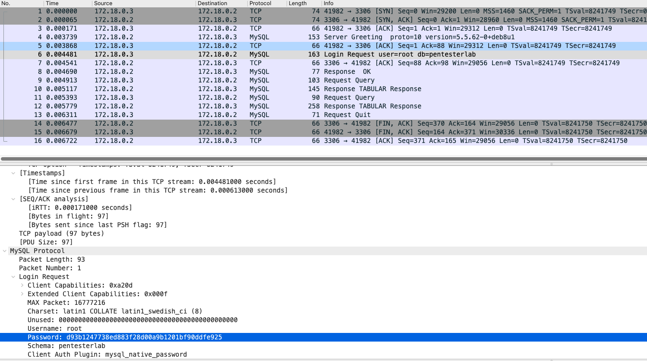Sort packets by the Time column
647x361 pixels.
(68, 3)
